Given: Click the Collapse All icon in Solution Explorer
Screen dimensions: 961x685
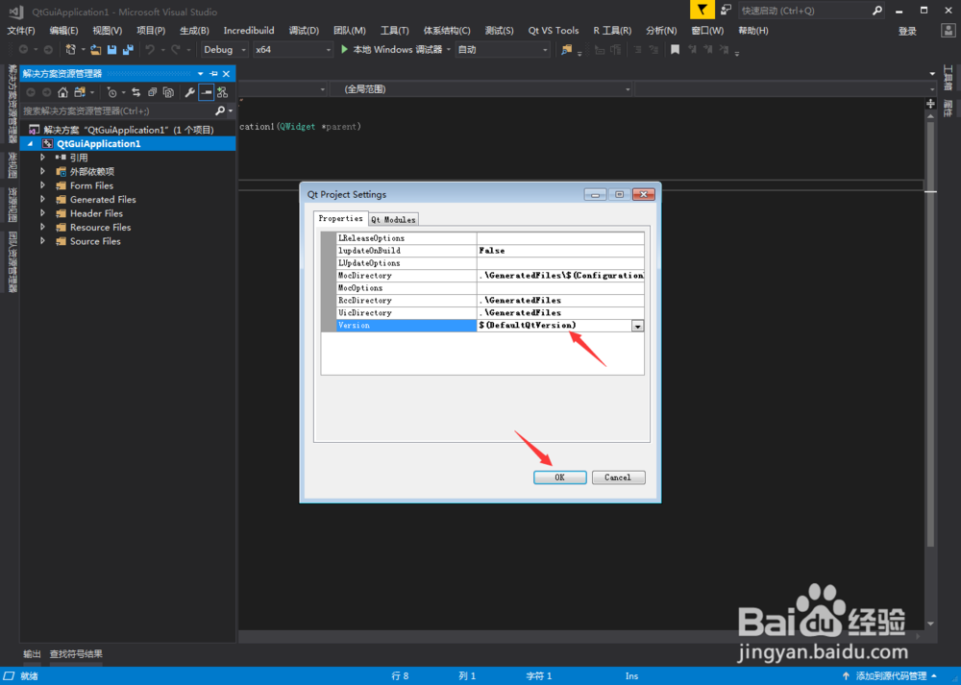Looking at the screenshot, I should (x=152, y=92).
